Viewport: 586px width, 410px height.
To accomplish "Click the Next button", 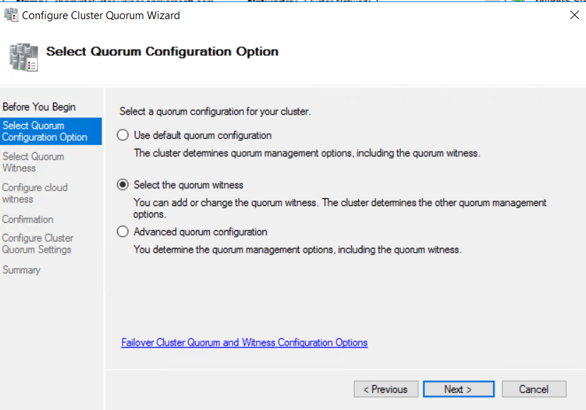I will [x=458, y=389].
